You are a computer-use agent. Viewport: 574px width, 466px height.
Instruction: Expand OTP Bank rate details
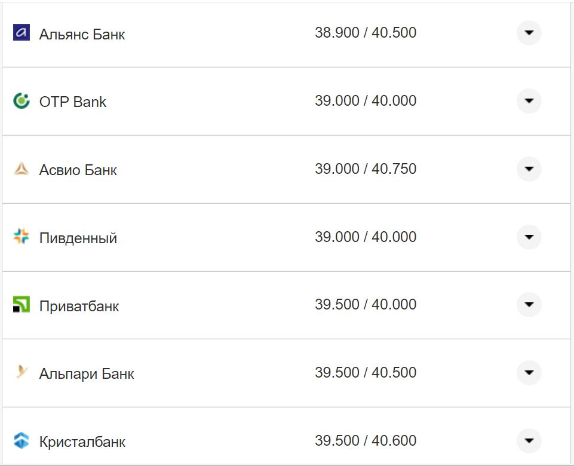(x=529, y=101)
